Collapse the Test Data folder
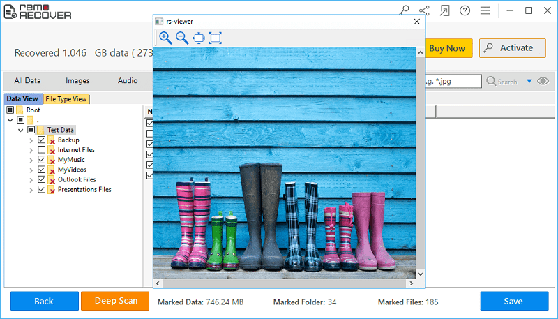Image resolution: width=558 pixels, height=319 pixels. pyautogui.click(x=21, y=131)
